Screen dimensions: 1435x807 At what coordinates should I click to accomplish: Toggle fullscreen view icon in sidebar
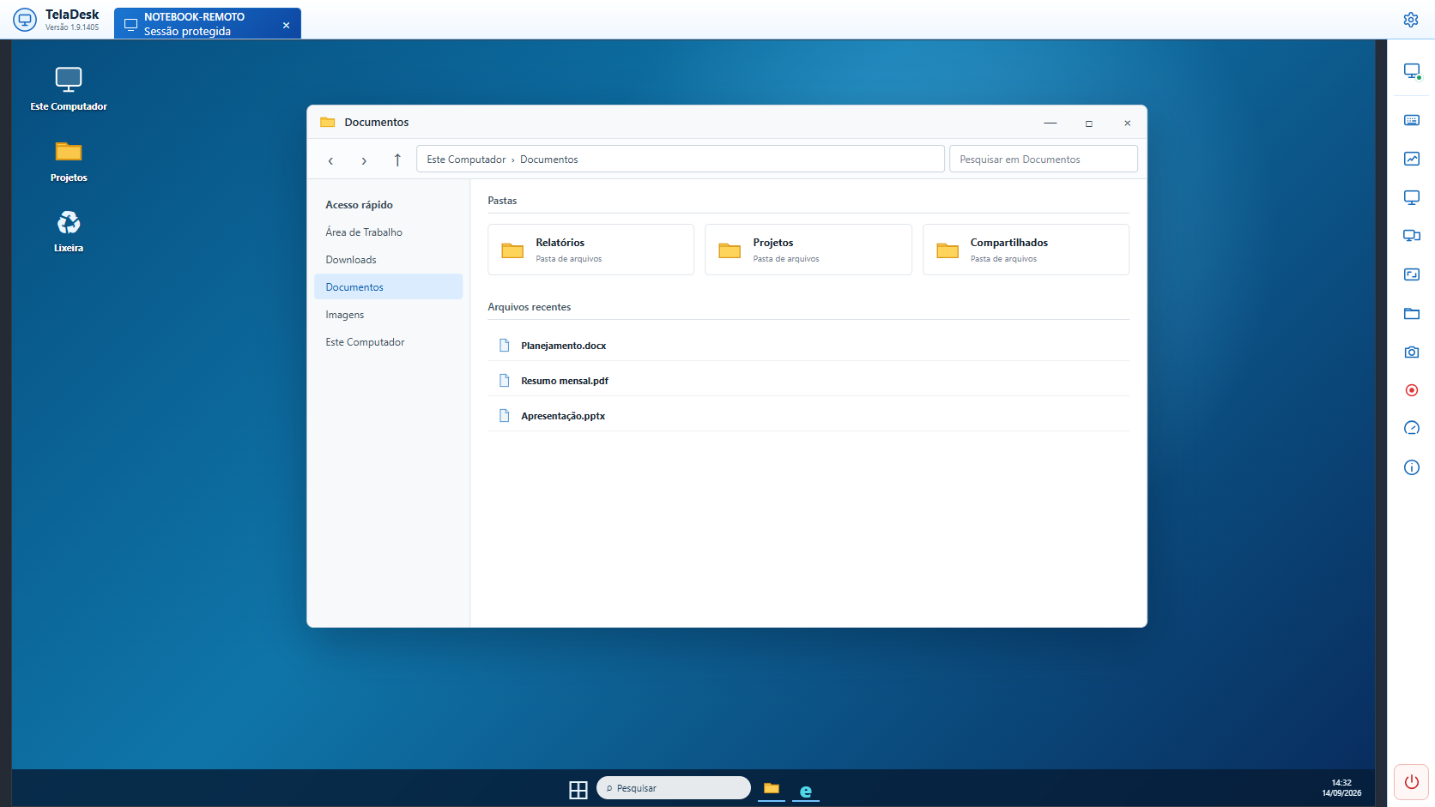pyautogui.click(x=1412, y=274)
